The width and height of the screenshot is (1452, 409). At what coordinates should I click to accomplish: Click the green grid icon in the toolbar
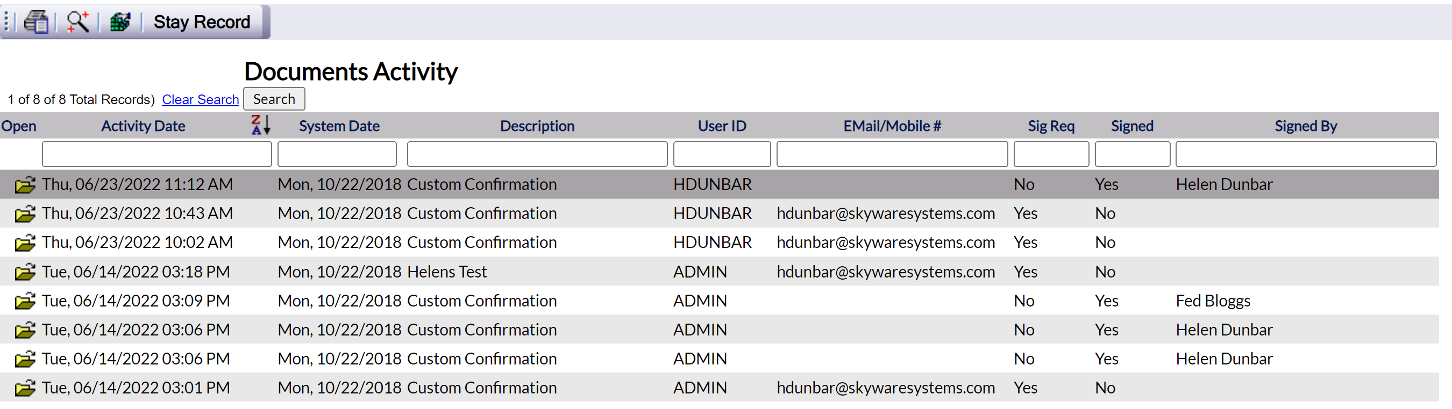pyautogui.click(x=120, y=22)
